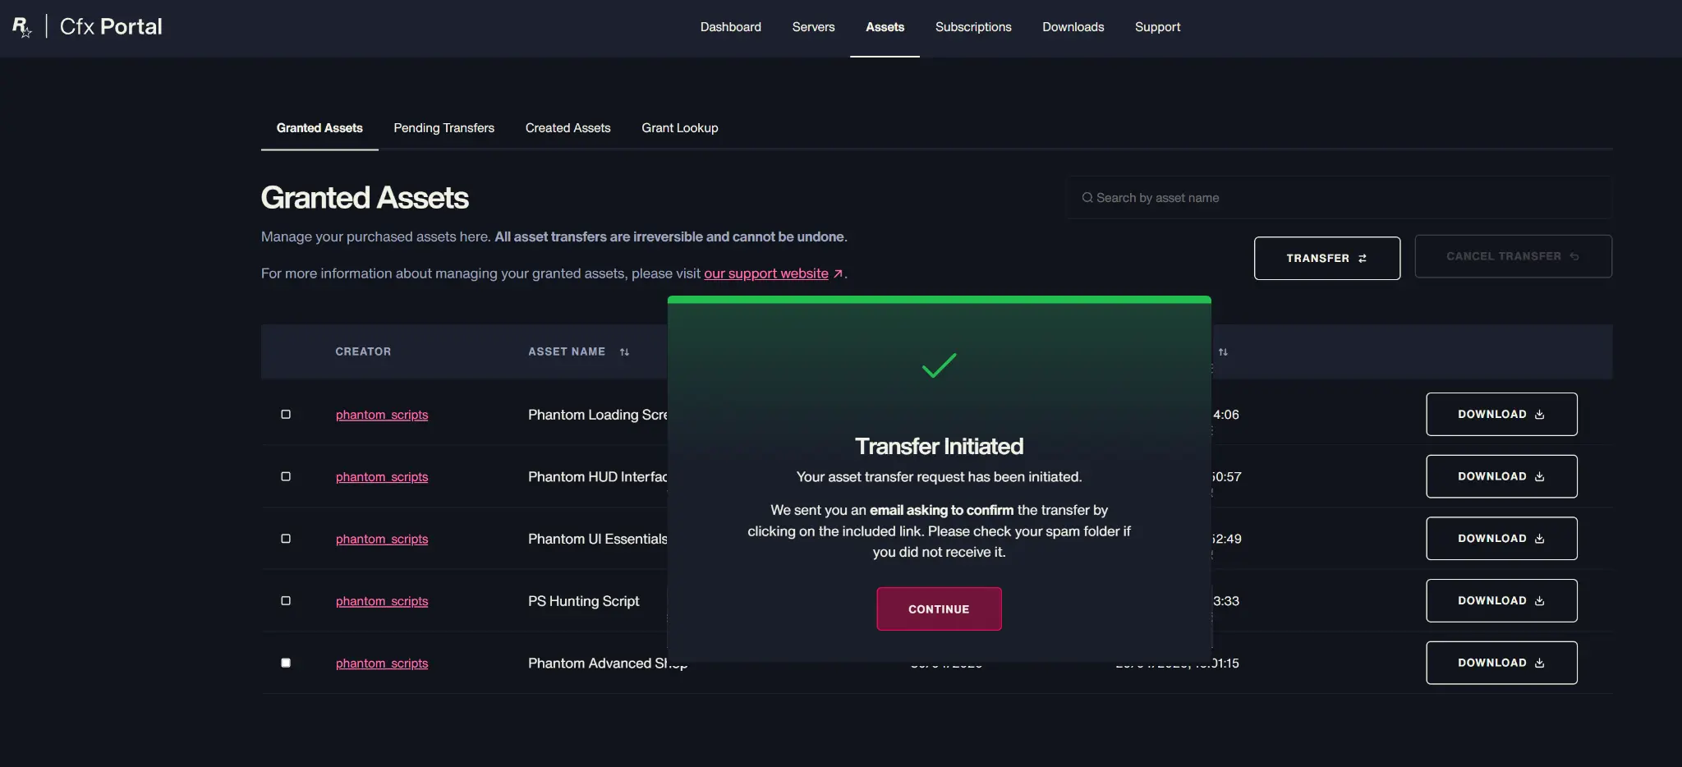The width and height of the screenshot is (1682, 767).
Task: Go to the Servers page
Action: [x=813, y=27]
